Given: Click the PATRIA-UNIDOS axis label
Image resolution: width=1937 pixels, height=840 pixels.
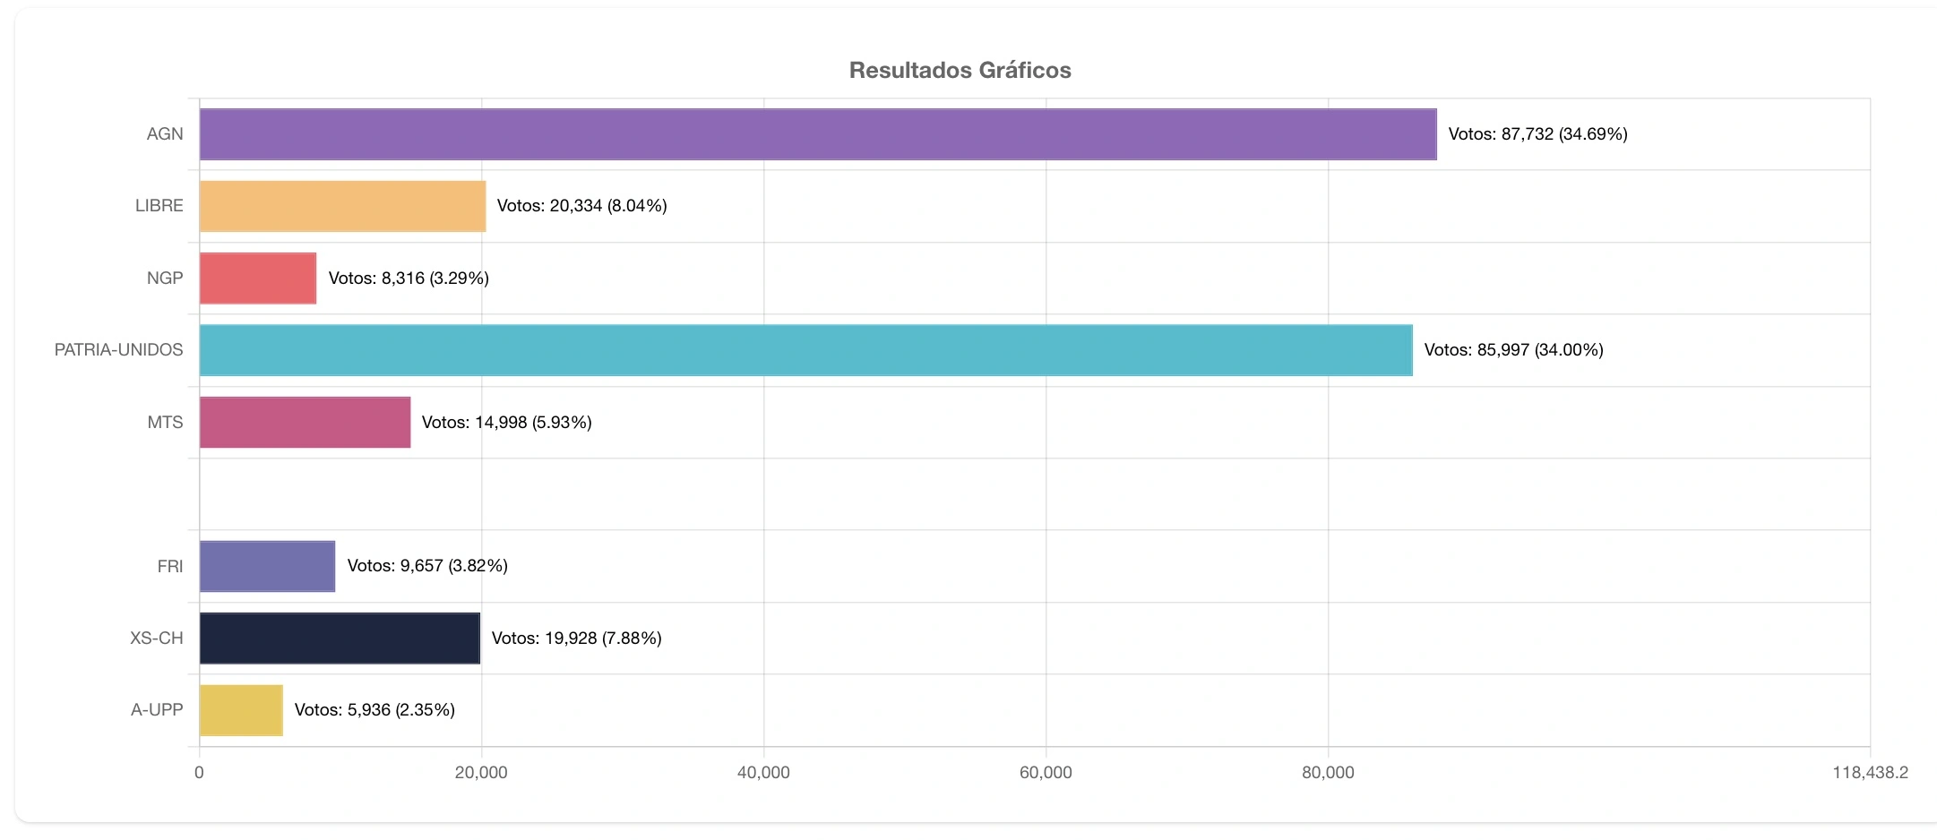Looking at the screenshot, I should [118, 350].
